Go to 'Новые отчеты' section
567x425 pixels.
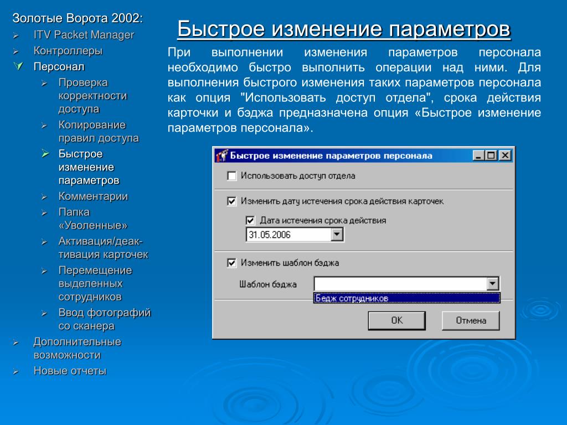pos(70,371)
